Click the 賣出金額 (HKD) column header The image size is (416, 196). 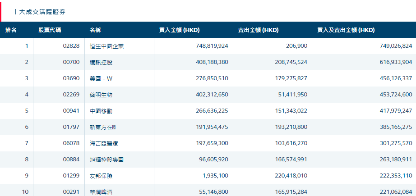click(258, 30)
